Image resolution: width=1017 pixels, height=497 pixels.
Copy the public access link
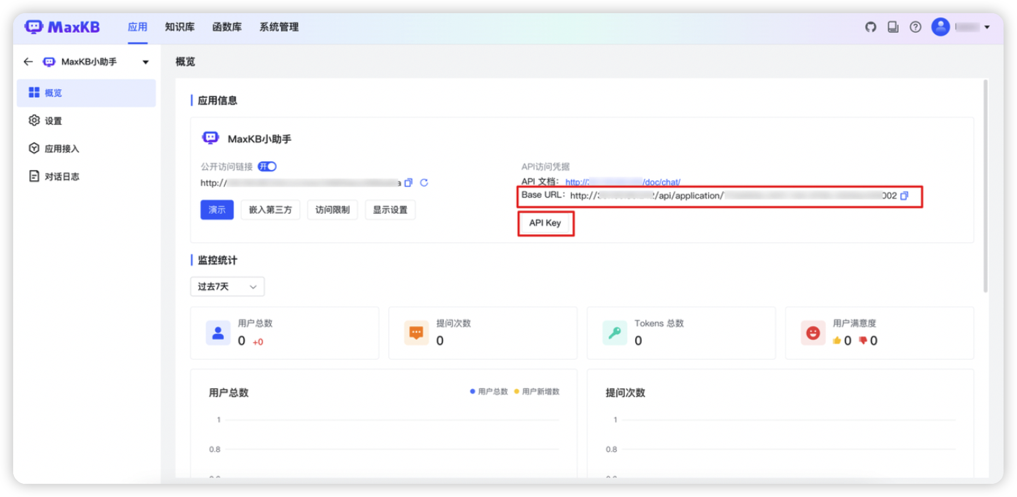coord(408,182)
